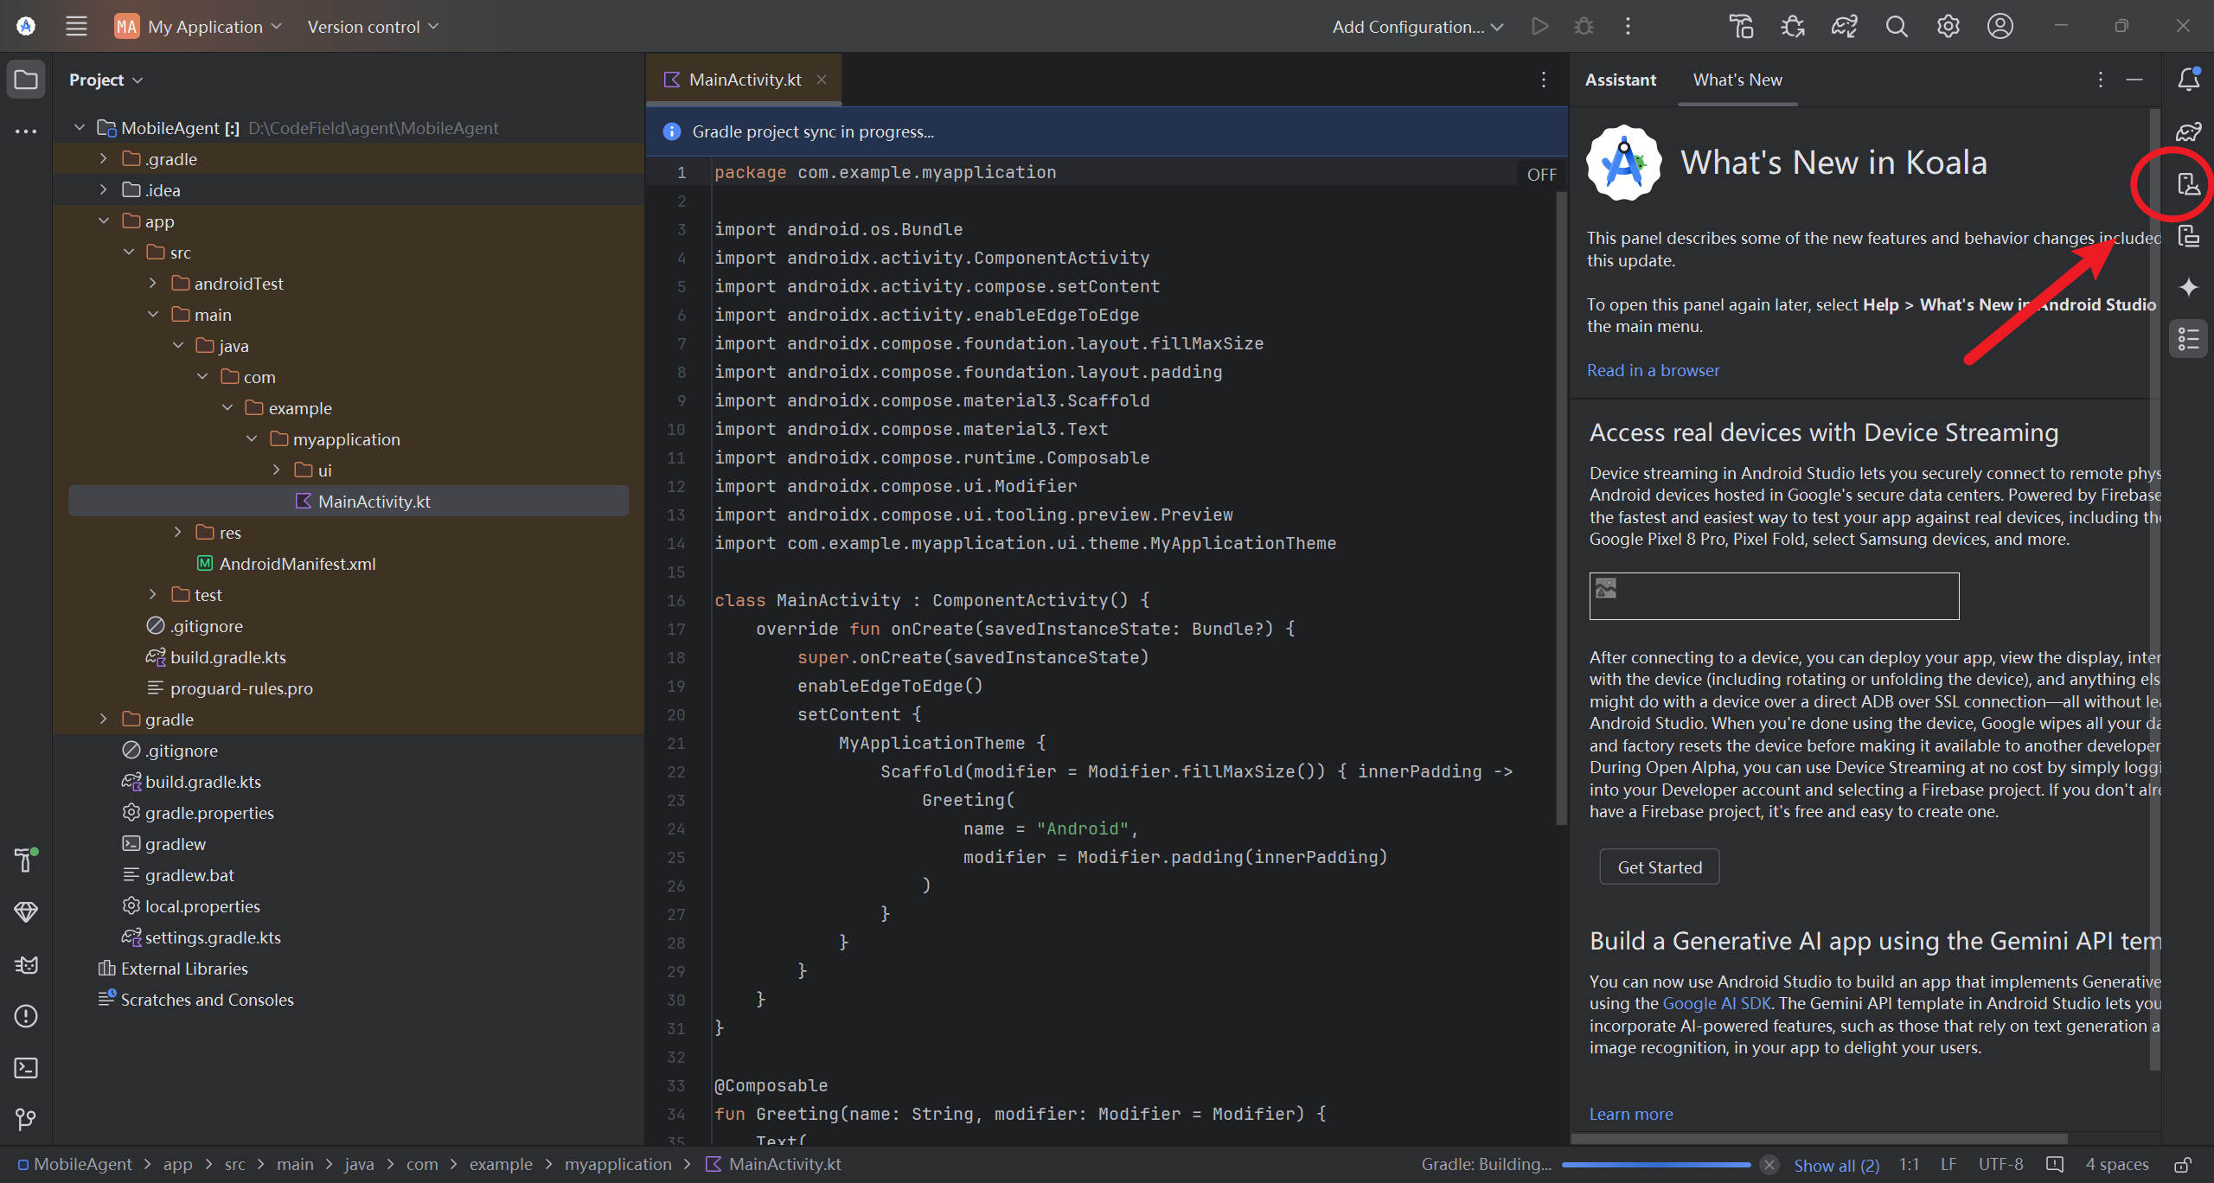The width and height of the screenshot is (2214, 1183).
Task: Change the UTF-8 file encoding
Action: 2000,1165
